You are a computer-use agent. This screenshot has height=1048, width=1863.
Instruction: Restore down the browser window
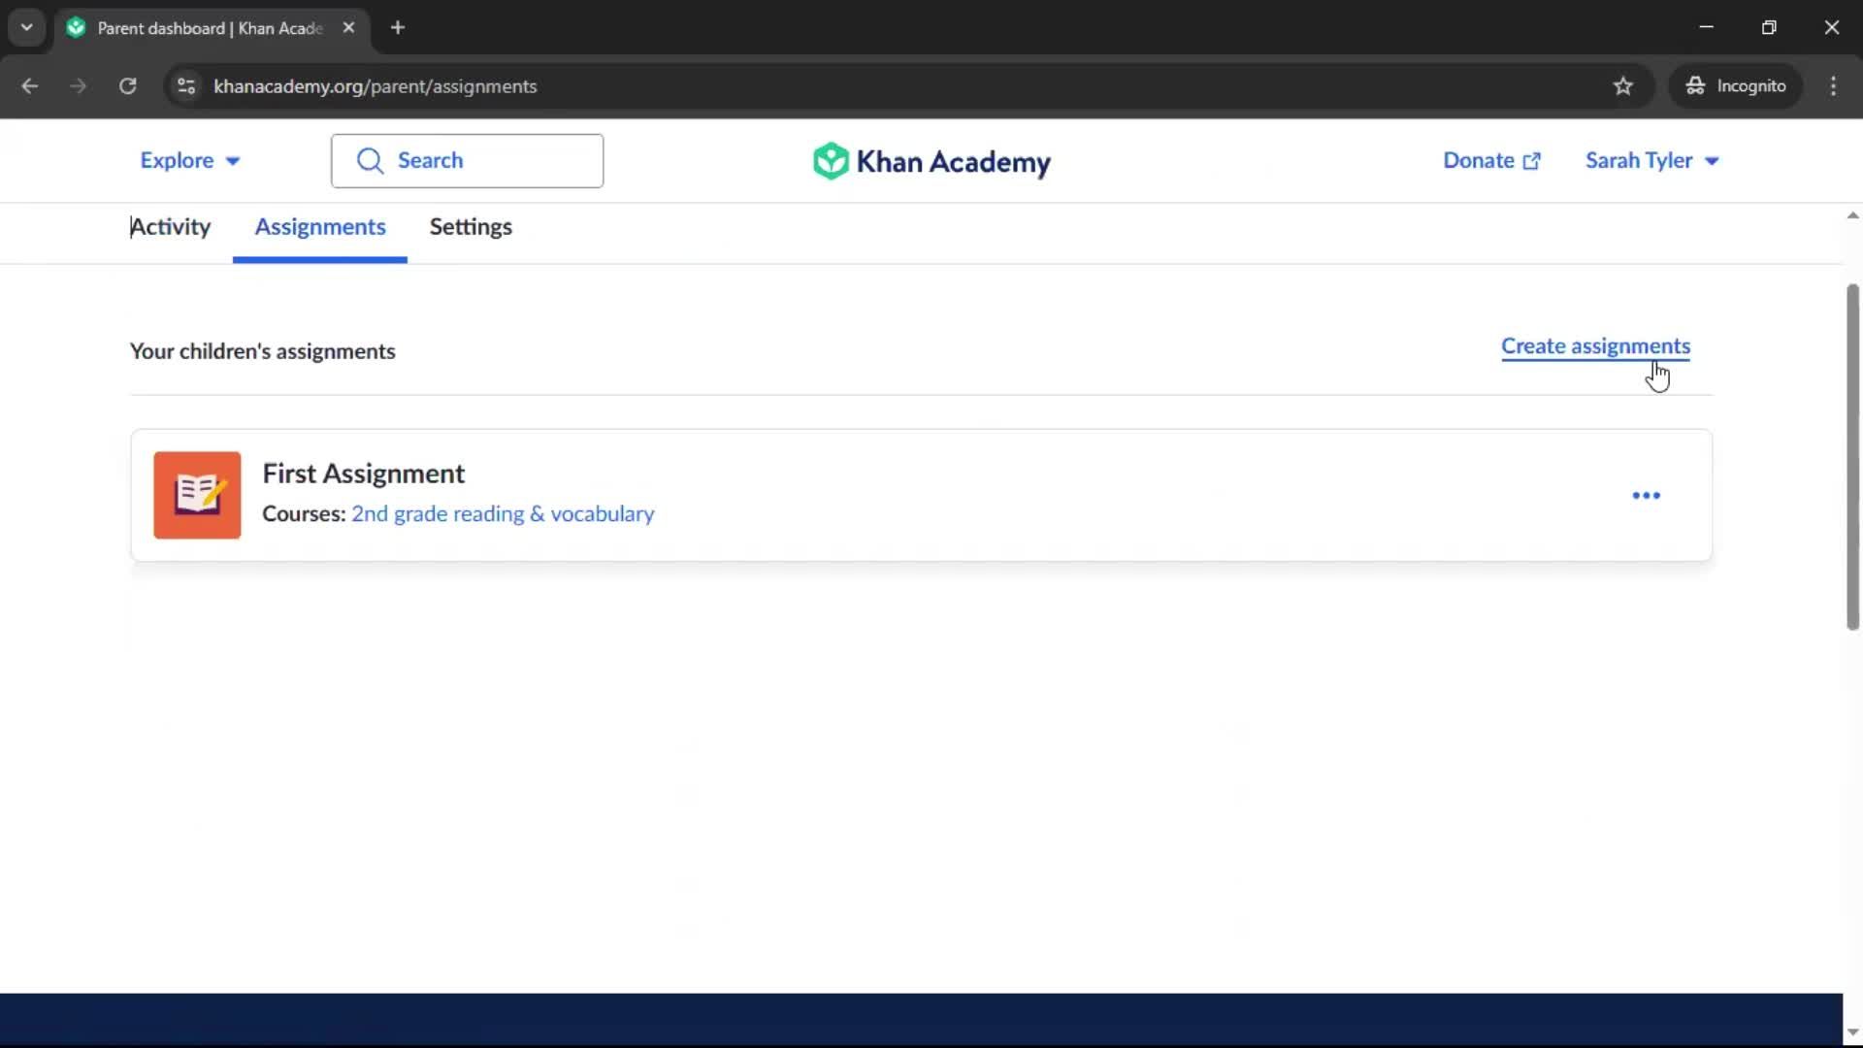click(x=1769, y=28)
